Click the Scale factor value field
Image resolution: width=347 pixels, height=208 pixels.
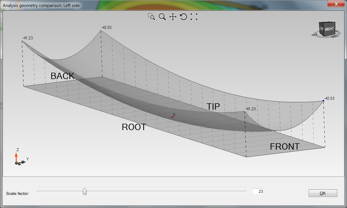258,191
